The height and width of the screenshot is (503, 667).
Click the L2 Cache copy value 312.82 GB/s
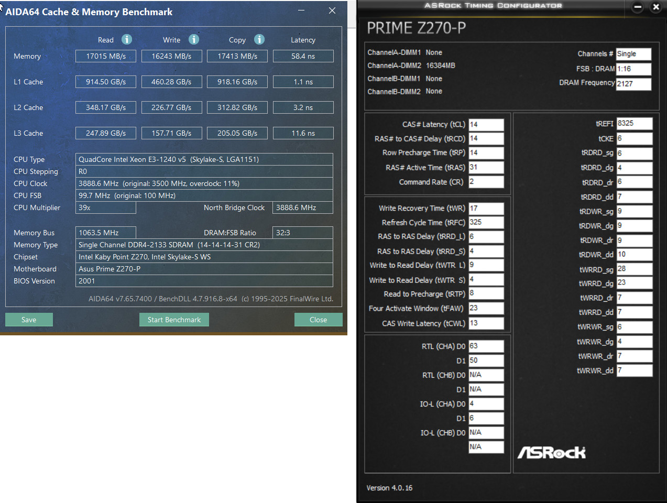click(237, 107)
